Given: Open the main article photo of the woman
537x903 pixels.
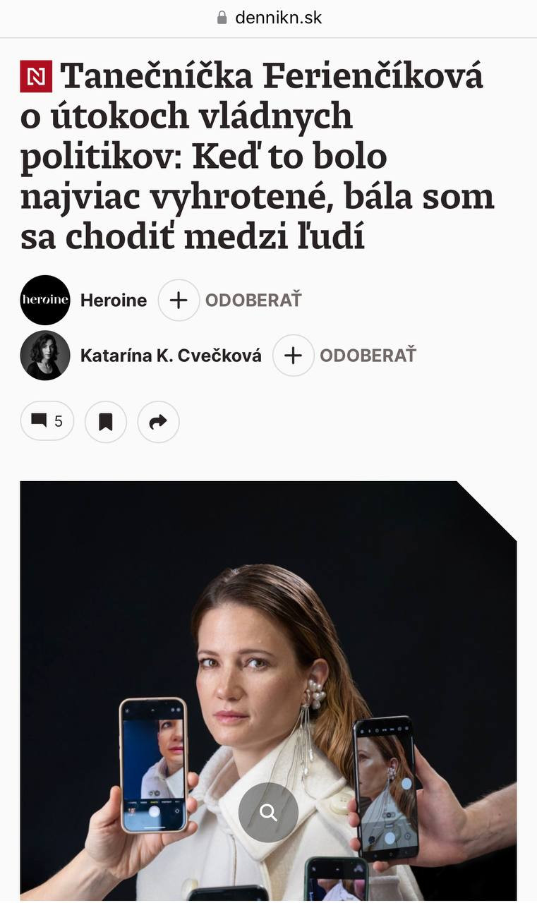Looking at the screenshot, I should 268,691.
